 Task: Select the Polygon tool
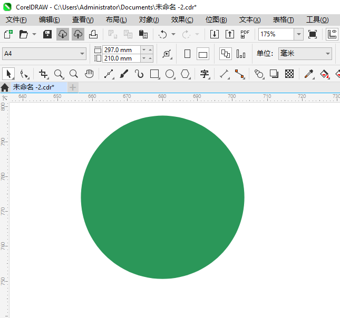tap(185, 74)
